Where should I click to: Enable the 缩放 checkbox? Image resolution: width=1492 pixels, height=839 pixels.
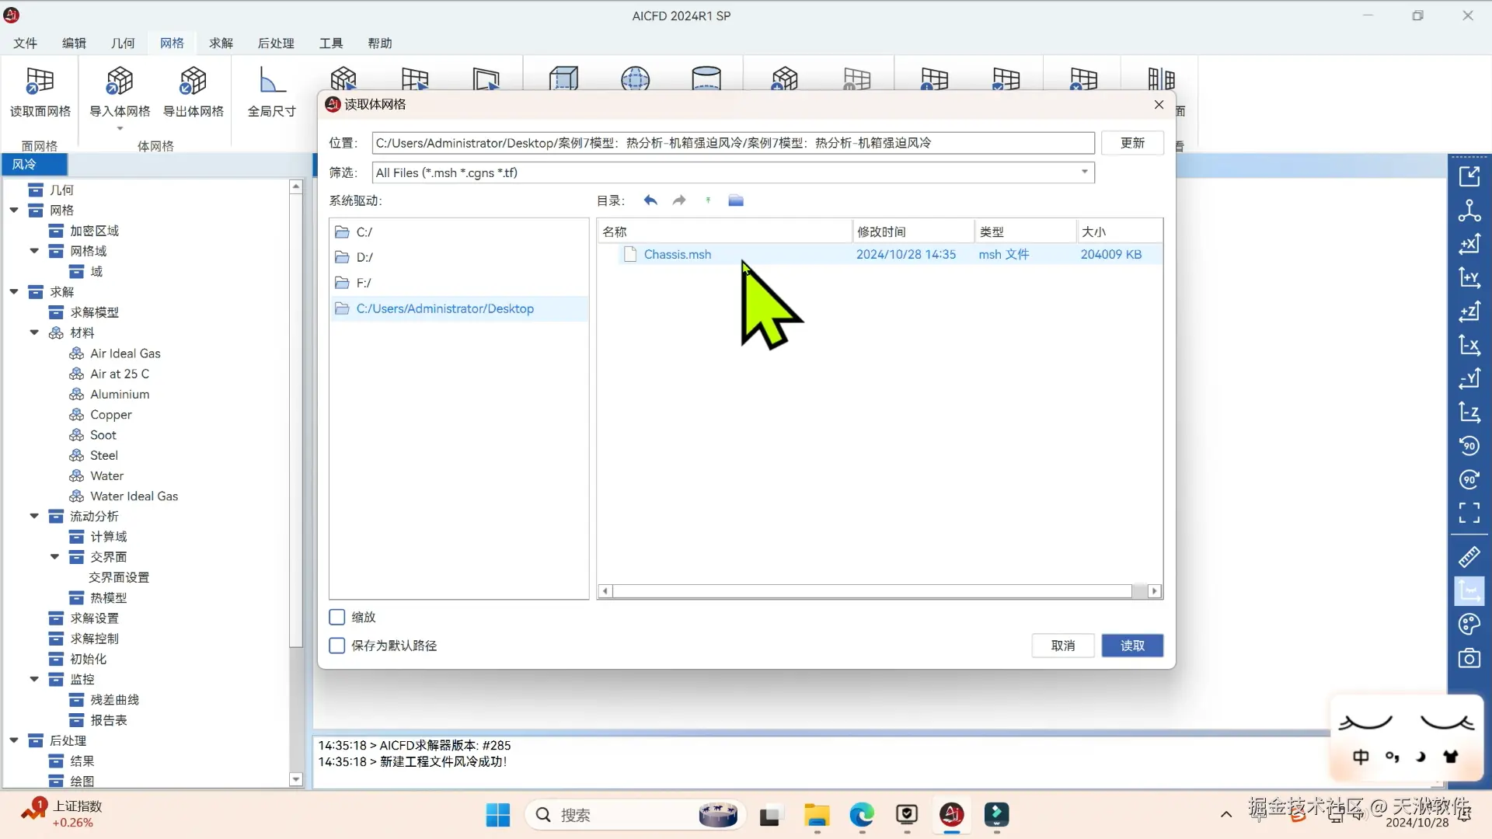pyautogui.click(x=337, y=617)
